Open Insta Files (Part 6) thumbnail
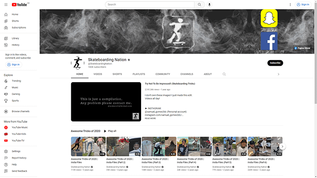Screen dimensions: 317x178 [265, 146]
